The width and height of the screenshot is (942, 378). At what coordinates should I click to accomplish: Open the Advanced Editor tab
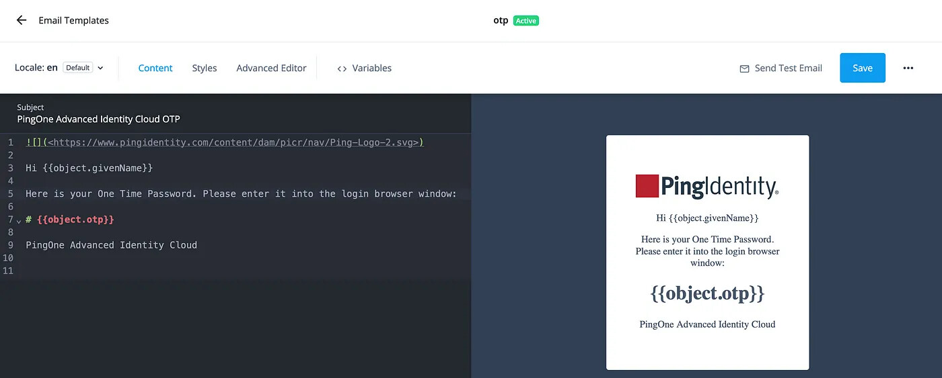[271, 68]
